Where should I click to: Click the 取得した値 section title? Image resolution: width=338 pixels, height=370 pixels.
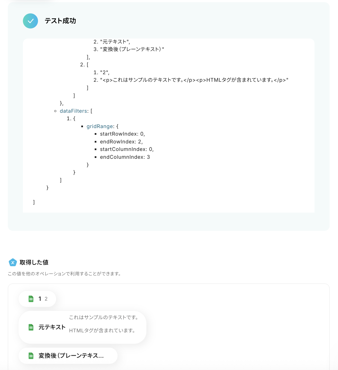click(x=34, y=262)
